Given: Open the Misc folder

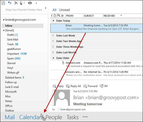Looking at the screenshot, I should [8, 96].
